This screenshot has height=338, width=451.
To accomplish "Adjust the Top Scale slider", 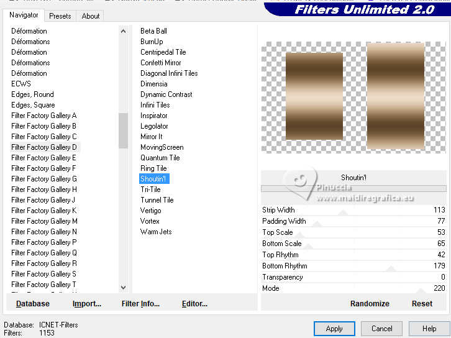I will coord(299,235).
